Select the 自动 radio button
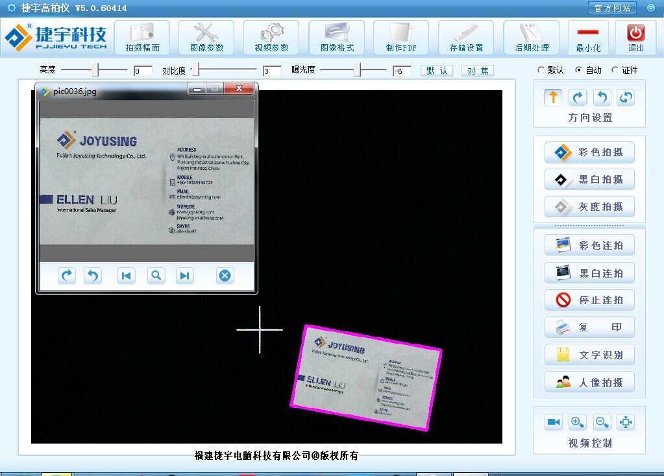 [x=578, y=70]
